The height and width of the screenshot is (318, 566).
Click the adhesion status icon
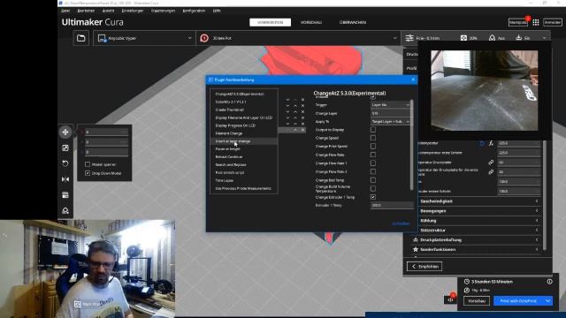pos(519,38)
